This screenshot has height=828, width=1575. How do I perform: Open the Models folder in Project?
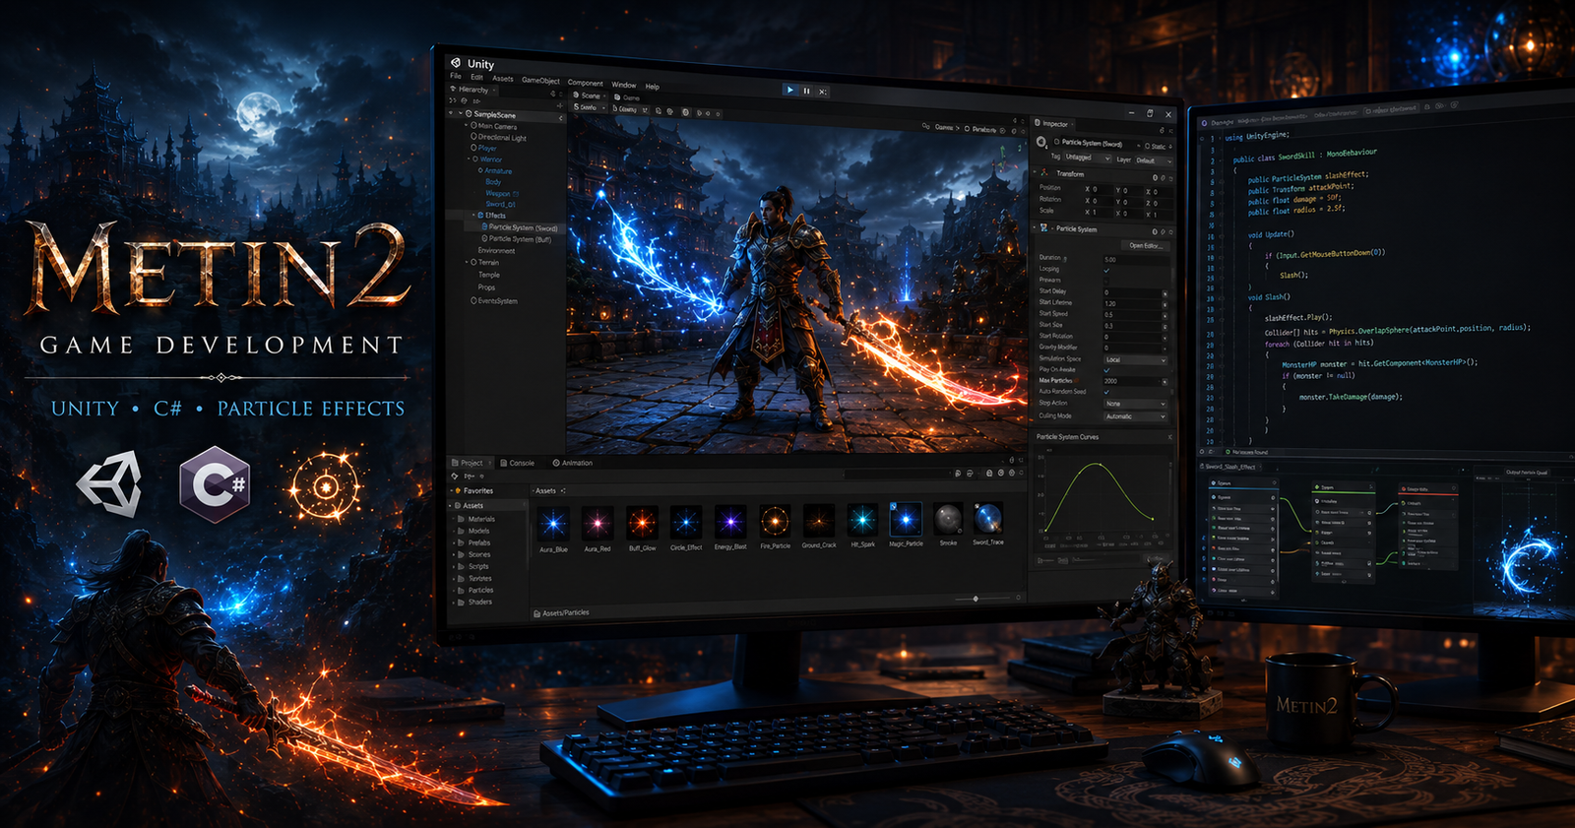(473, 531)
